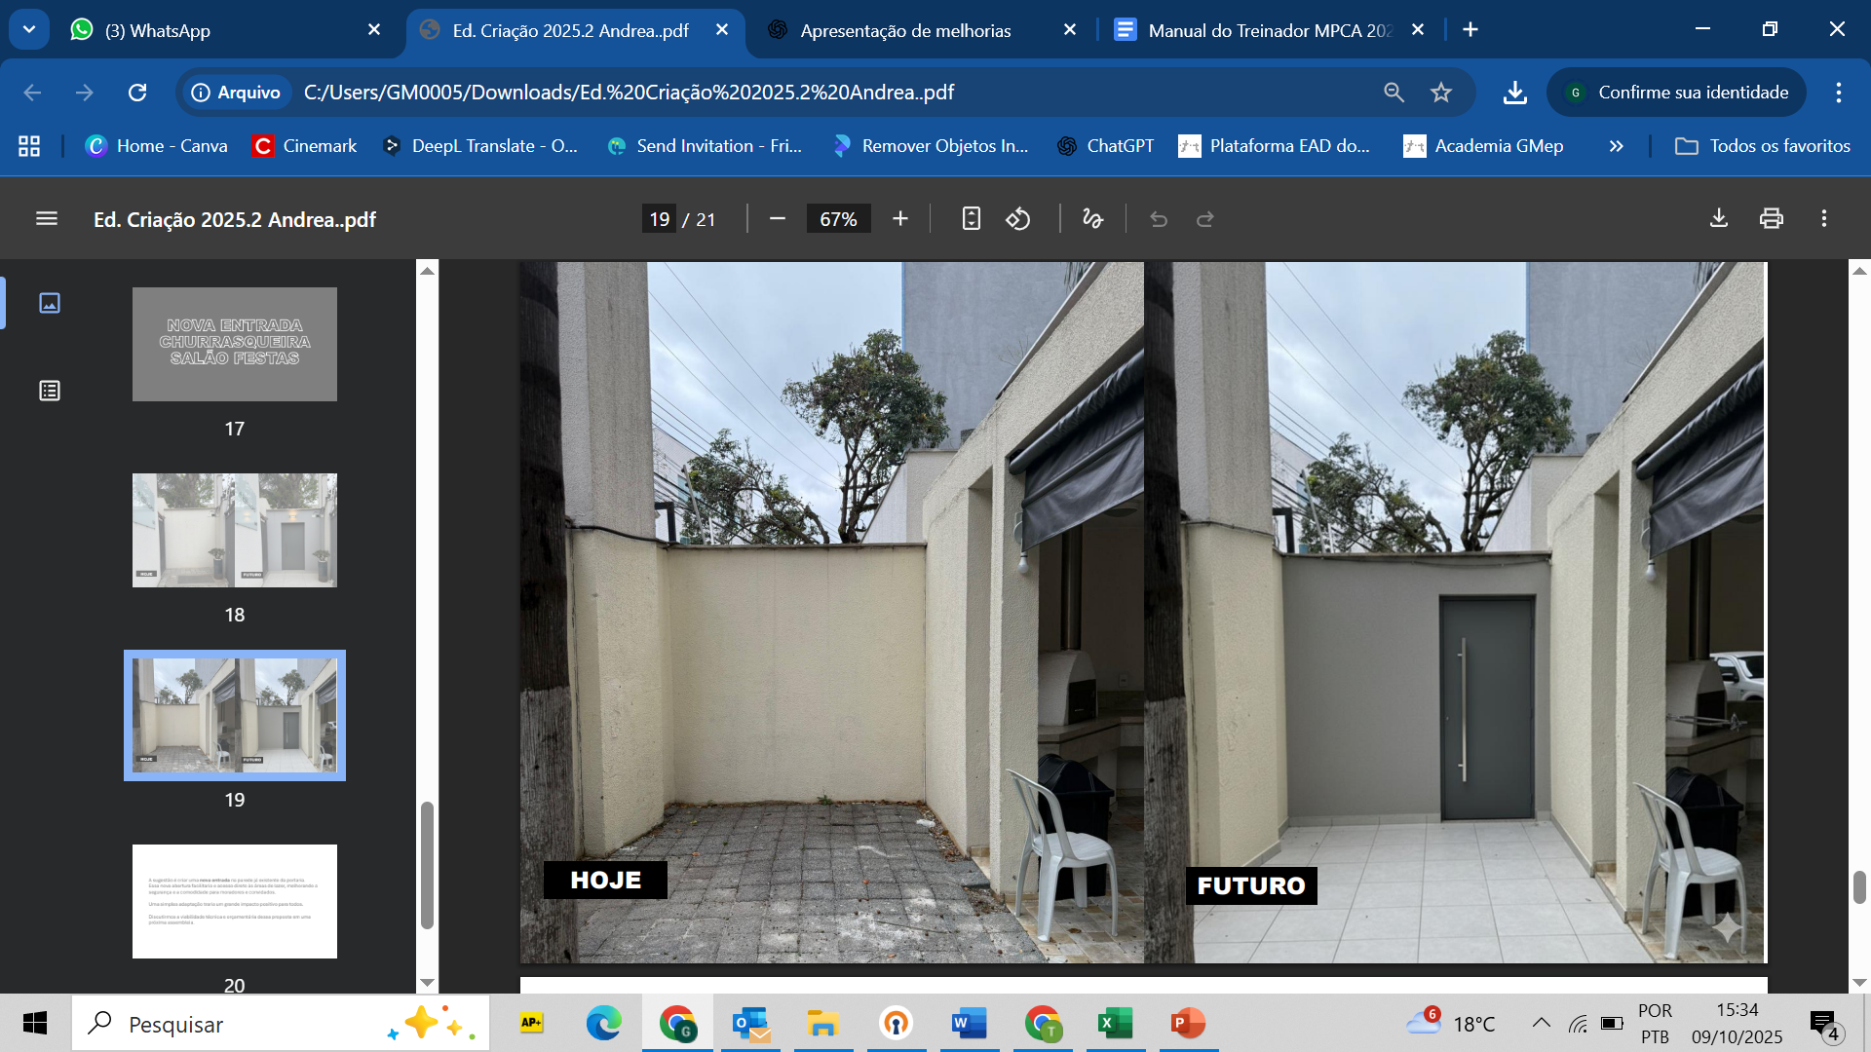
Task: Expand the tab search dropdown
Action: click(29, 30)
